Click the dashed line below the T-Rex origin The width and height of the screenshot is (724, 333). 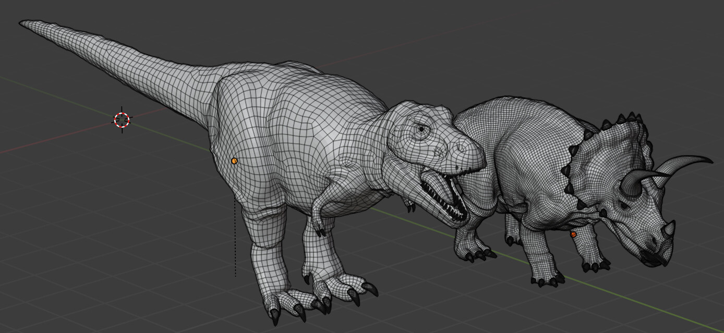235,245
